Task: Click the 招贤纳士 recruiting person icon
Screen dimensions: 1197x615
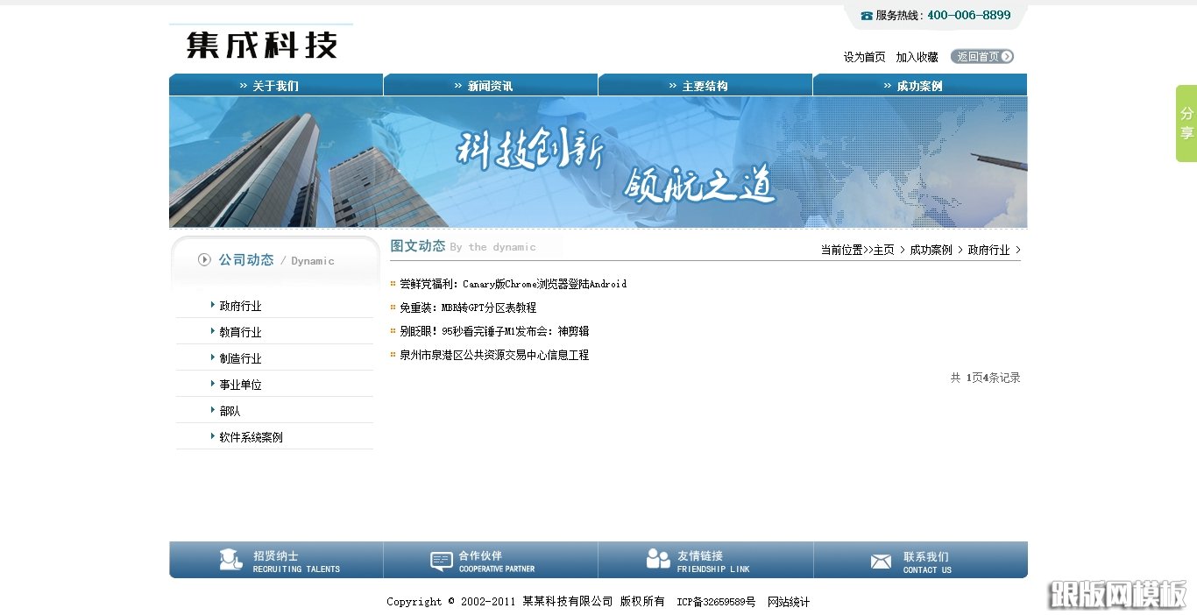Action: [x=230, y=559]
